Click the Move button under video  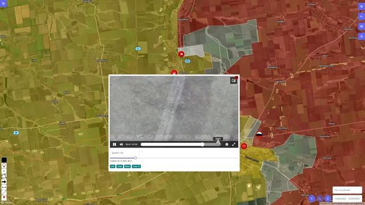(127, 166)
